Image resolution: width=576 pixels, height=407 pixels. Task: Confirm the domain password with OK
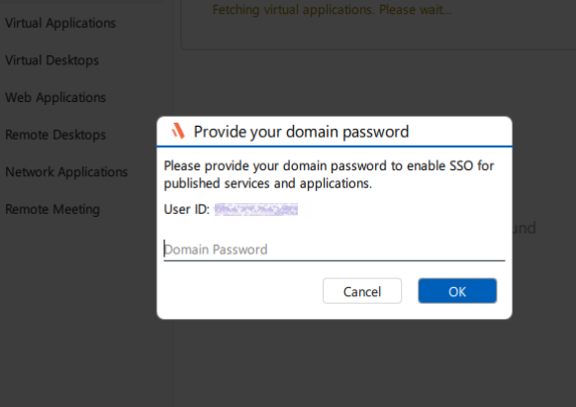coord(457,291)
